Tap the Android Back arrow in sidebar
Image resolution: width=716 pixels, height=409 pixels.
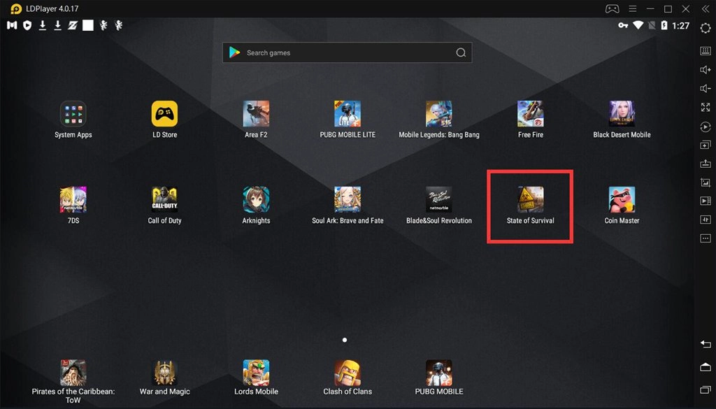tap(706, 344)
